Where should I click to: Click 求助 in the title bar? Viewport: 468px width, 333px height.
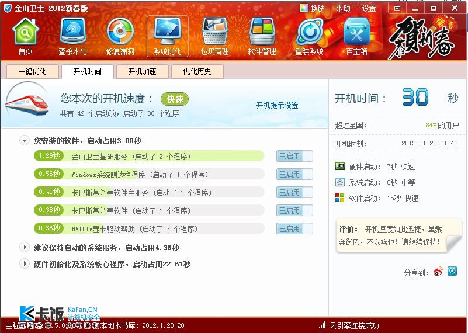343,8
